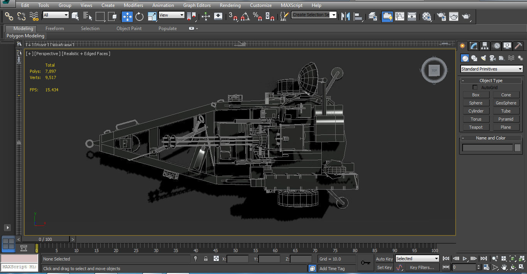The height and width of the screenshot is (274, 527).
Task: Click the object color swatch
Action: tap(517, 148)
